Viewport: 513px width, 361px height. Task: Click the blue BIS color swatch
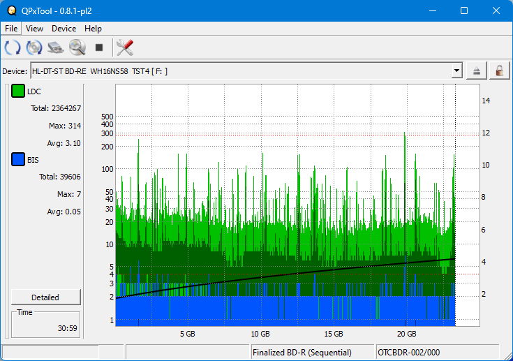tap(18, 159)
